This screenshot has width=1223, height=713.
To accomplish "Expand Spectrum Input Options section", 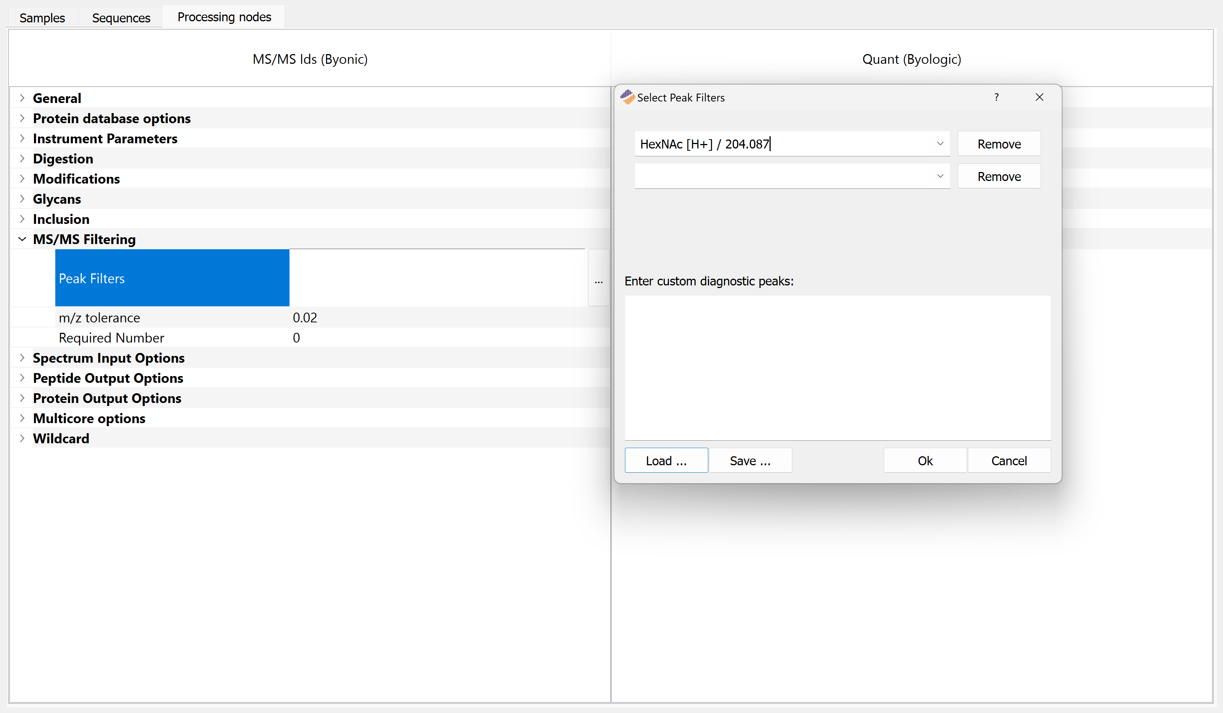I will pos(22,358).
